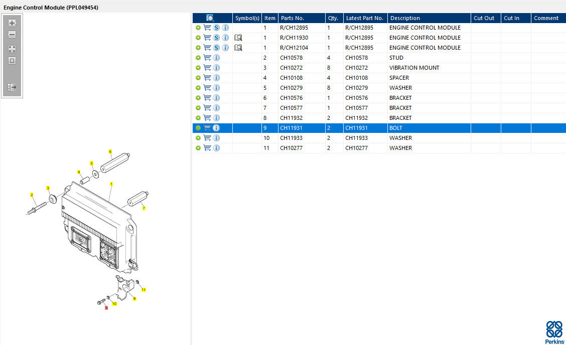Screen dimensions: 566x345
Task: Open book symbol for R/CH12104 row
Action: coord(238,48)
